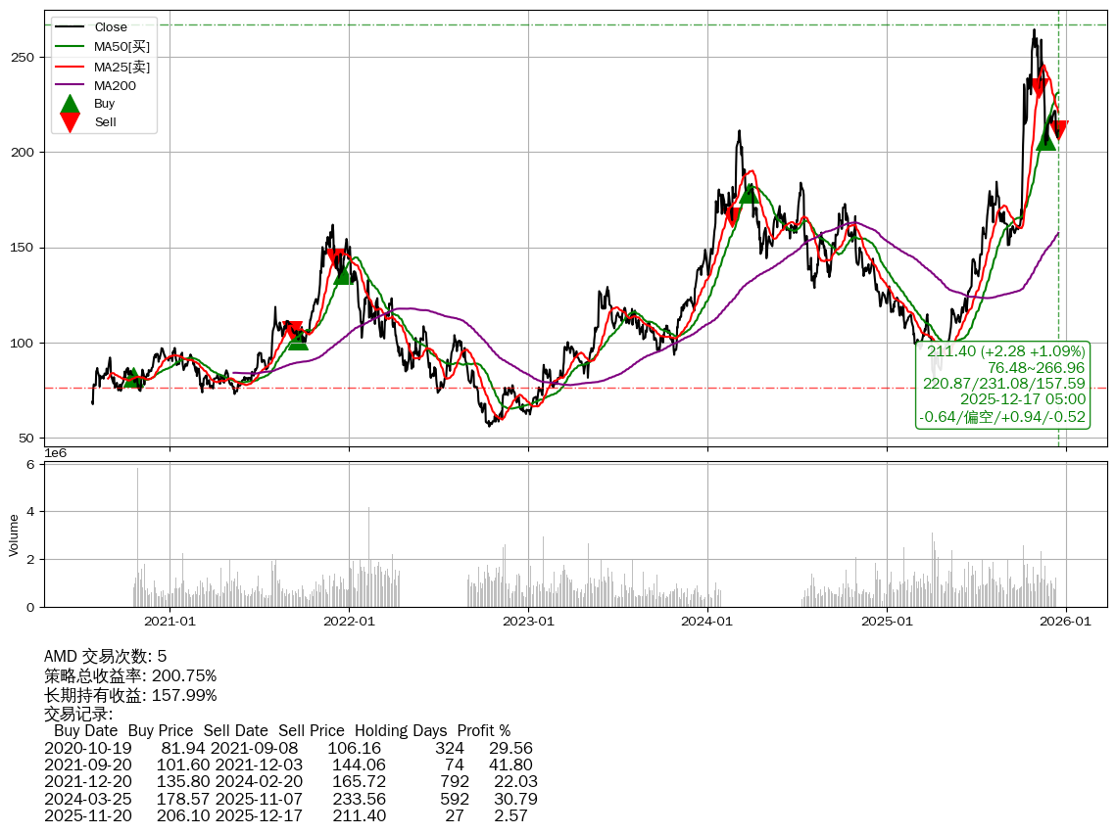Click the 策略总收益率 200.75% summary line

coord(130,675)
